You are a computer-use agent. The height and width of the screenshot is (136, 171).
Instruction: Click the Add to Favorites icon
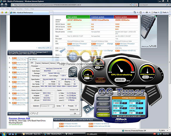pyautogui.click(x=6, y=12)
